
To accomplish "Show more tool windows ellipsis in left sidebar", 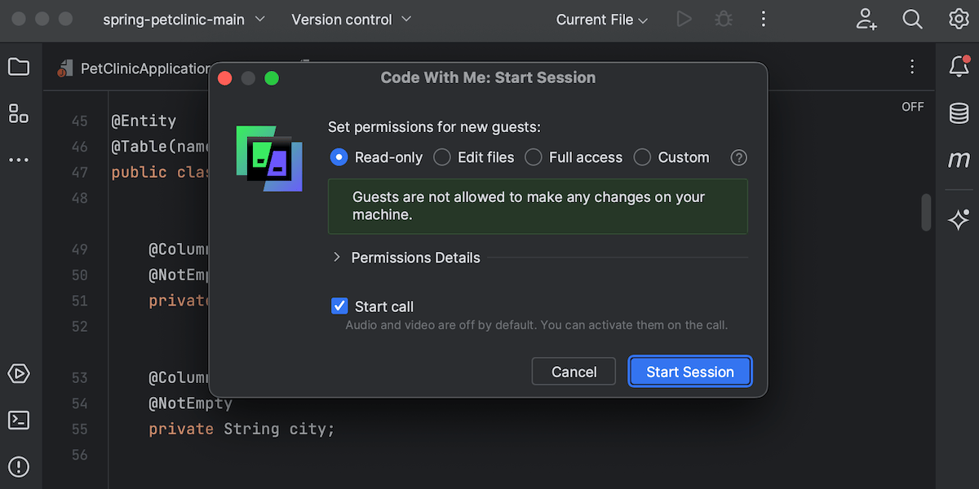I will click(x=19, y=161).
